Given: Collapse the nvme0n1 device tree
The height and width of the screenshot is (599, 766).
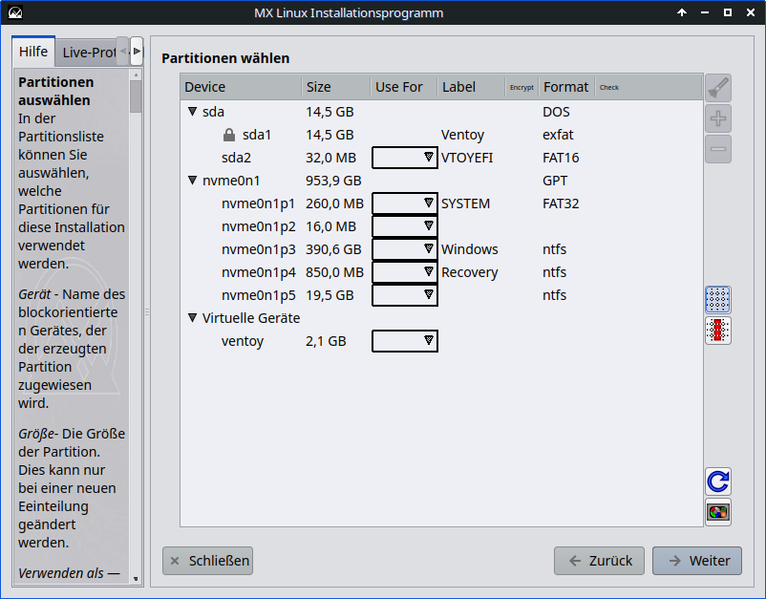Looking at the screenshot, I should click(193, 181).
